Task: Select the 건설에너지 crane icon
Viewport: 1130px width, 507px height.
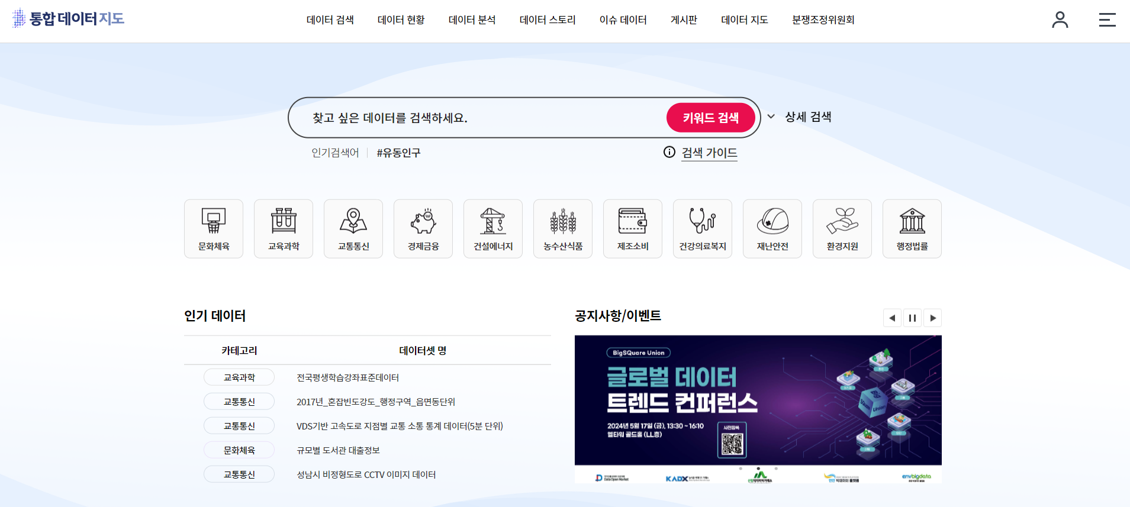Action: tap(493, 228)
